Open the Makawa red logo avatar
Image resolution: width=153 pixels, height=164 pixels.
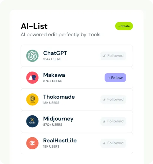(32, 78)
